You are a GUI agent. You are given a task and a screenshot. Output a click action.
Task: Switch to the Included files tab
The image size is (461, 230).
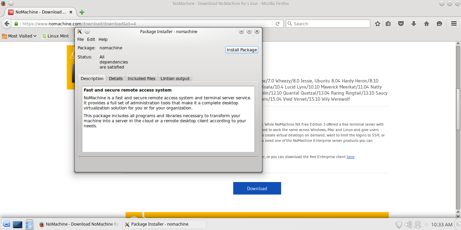point(141,78)
